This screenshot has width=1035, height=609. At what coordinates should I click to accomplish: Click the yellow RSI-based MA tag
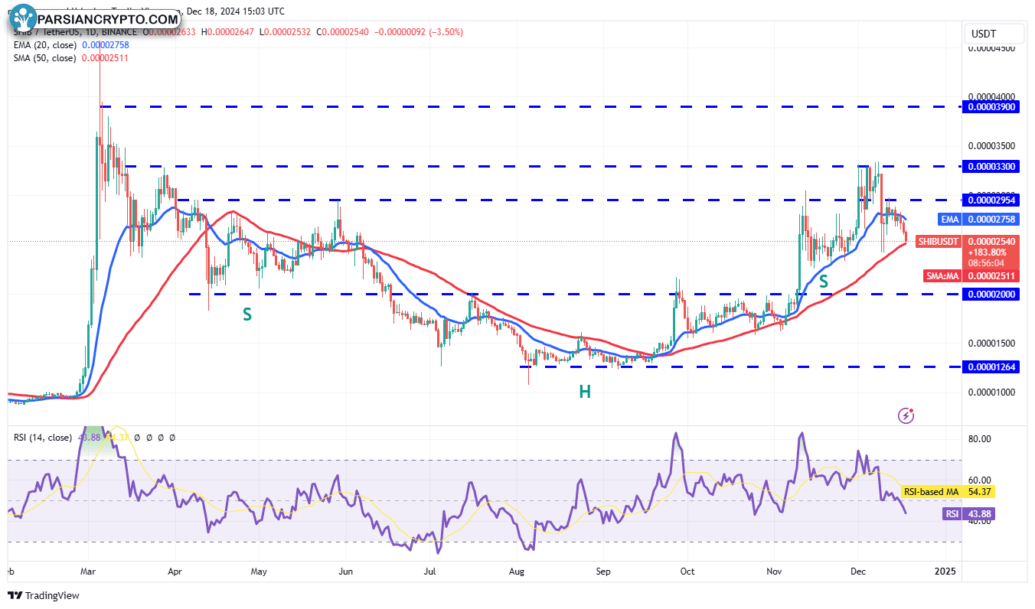pos(931,492)
